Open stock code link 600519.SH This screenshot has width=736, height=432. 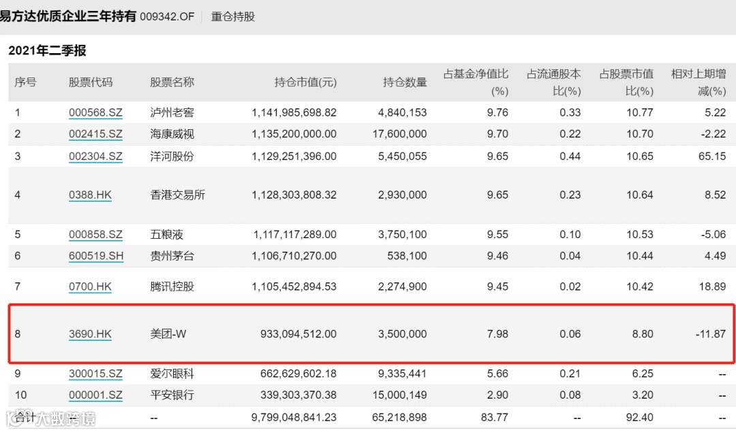pyautogui.click(x=96, y=256)
